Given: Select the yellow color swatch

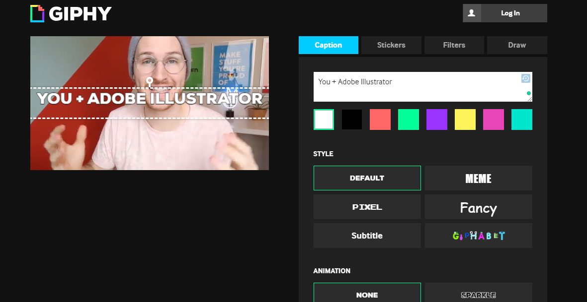Looking at the screenshot, I should 465,120.
